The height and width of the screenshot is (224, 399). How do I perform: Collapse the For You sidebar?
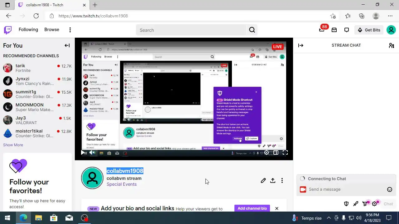67,45
